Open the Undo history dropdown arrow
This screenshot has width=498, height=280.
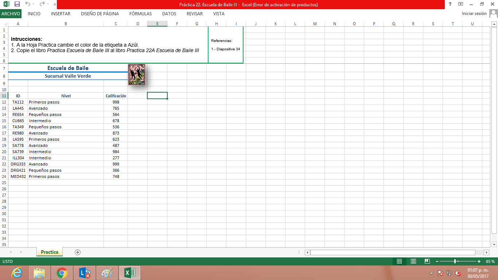pos(33,4)
